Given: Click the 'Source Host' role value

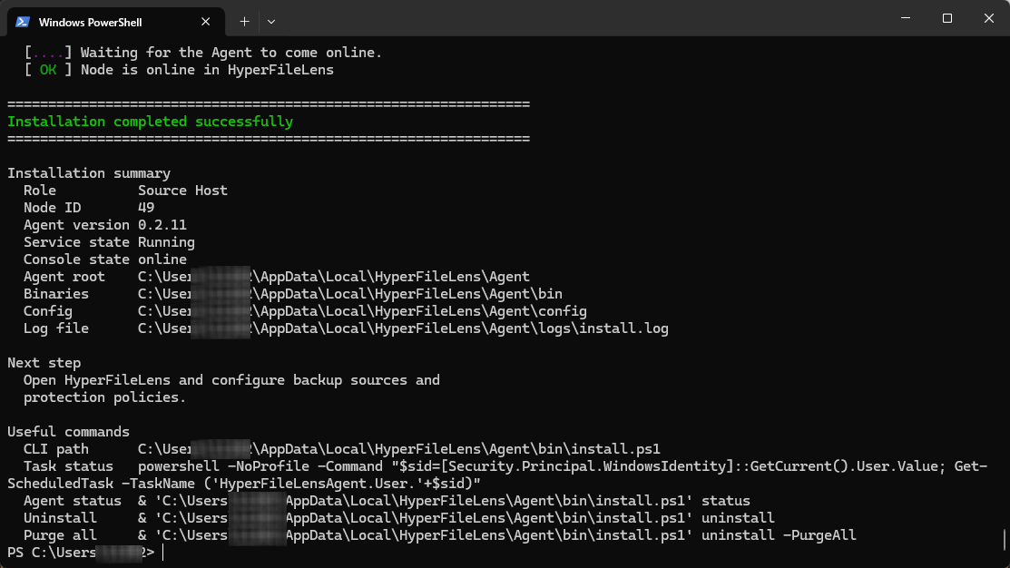Looking at the screenshot, I should coord(182,191).
